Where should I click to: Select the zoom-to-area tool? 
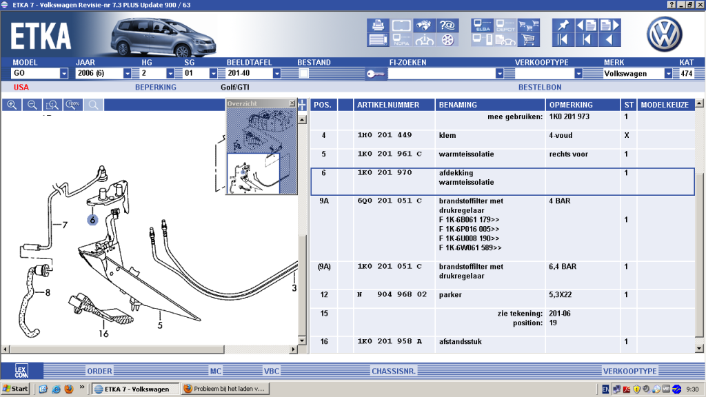tap(52, 105)
